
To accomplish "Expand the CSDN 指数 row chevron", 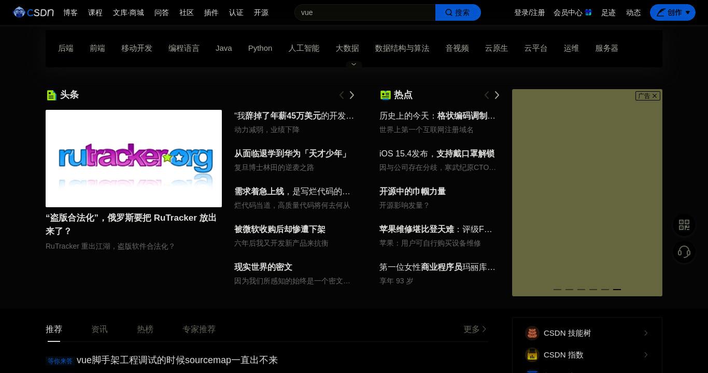I will pyautogui.click(x=646, y=355).
